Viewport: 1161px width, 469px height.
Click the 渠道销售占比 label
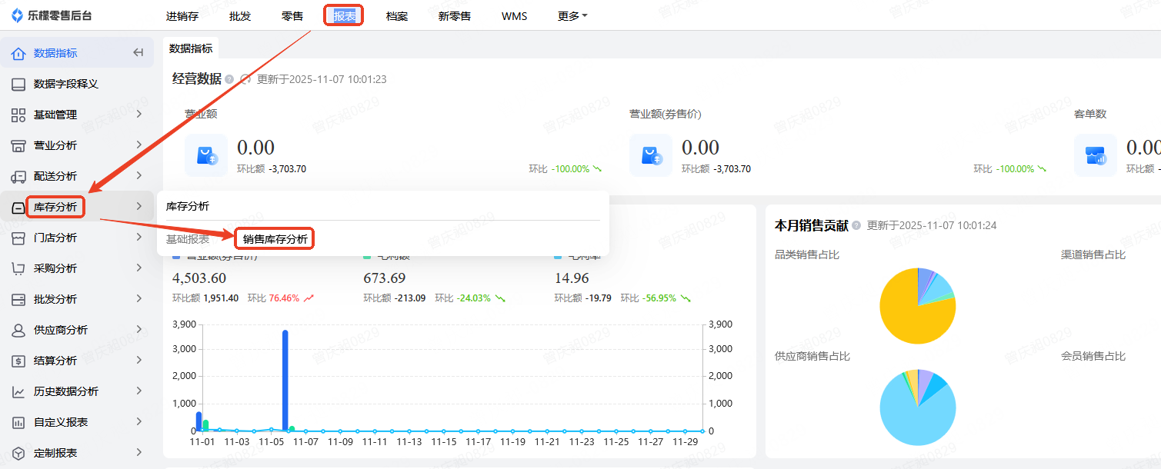pyautogui.click(x=1093, y=254)
